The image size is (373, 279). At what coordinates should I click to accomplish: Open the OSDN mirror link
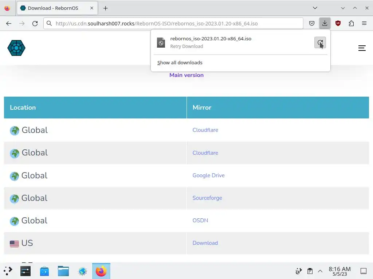[x=200, y=221]
